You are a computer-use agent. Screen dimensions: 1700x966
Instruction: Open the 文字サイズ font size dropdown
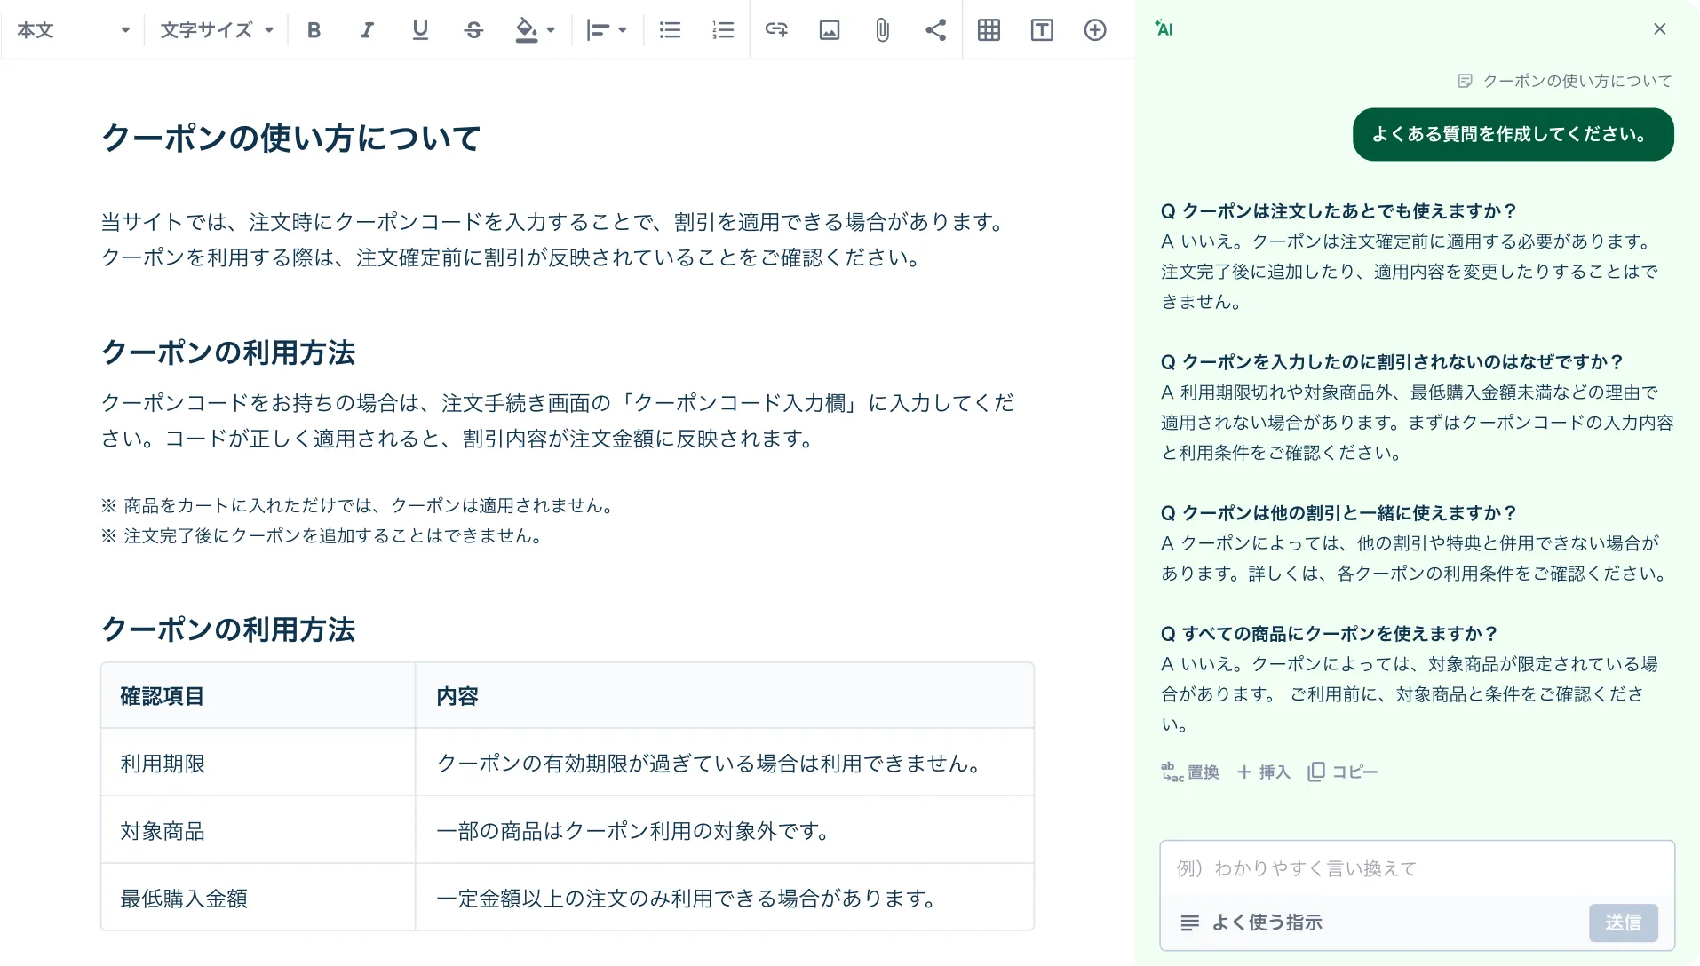click(x=215, y=29)
